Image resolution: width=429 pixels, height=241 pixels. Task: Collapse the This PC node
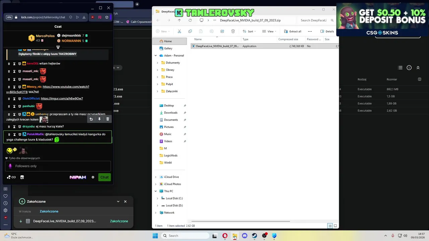(x=156, y=191)
